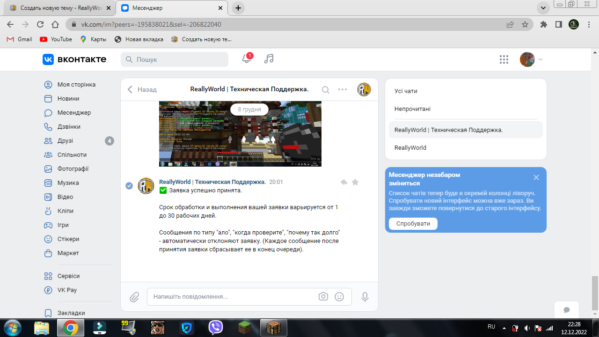Screen dimensions: 599x337
Task: Select the message check mark
Action: (129, 186)
